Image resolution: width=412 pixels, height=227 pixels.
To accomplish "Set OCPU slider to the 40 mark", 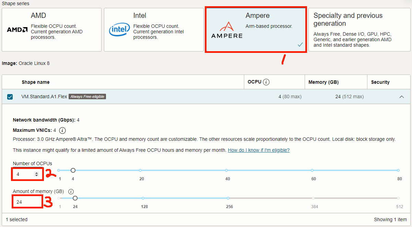I will [x=226, y=170].
